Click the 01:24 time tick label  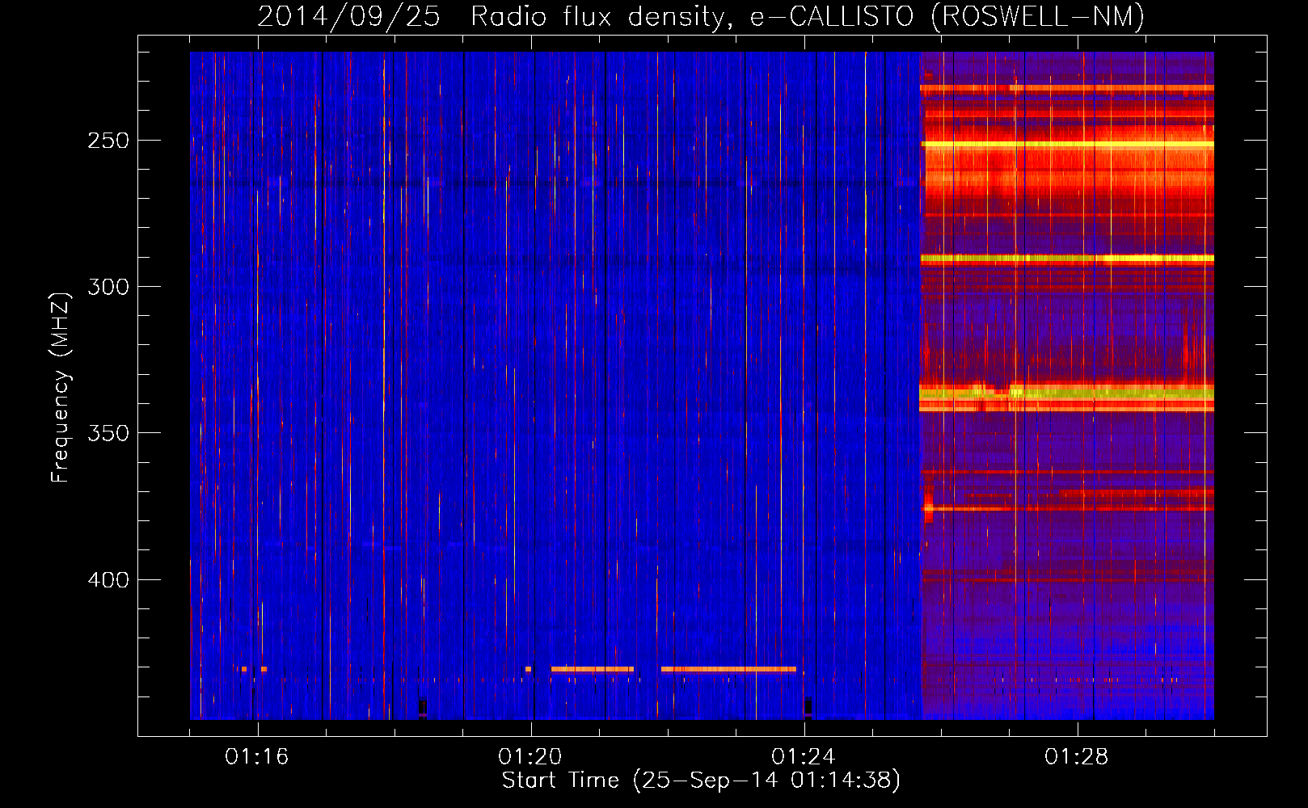tap(804, 756)
